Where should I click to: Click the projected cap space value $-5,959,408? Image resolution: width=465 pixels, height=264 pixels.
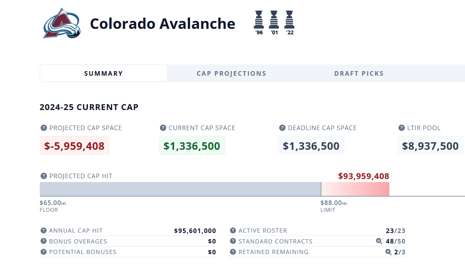click(x=75, y=146)
